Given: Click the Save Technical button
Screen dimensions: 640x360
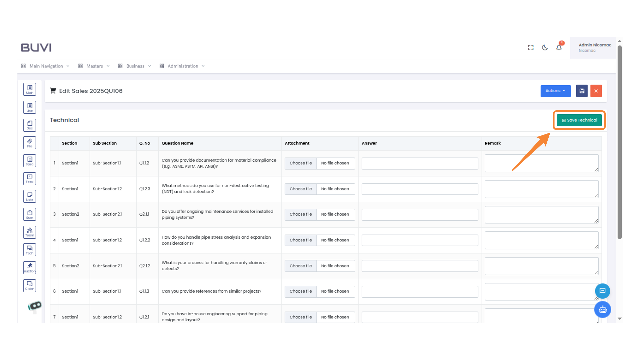Looking at the screenshot, I should pyautogui.click(x=579, y=120).
